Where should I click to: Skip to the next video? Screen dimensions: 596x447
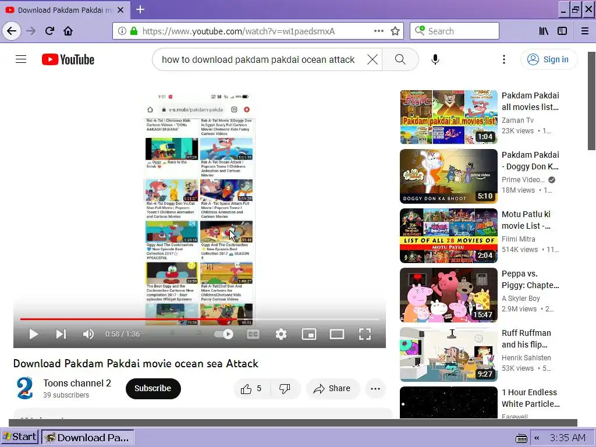tap(61, 334)
